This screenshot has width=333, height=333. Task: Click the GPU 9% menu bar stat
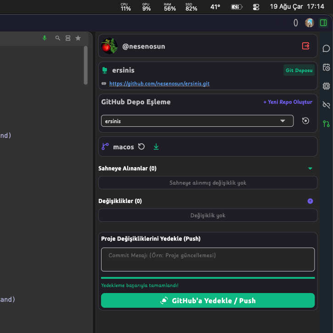147,7
